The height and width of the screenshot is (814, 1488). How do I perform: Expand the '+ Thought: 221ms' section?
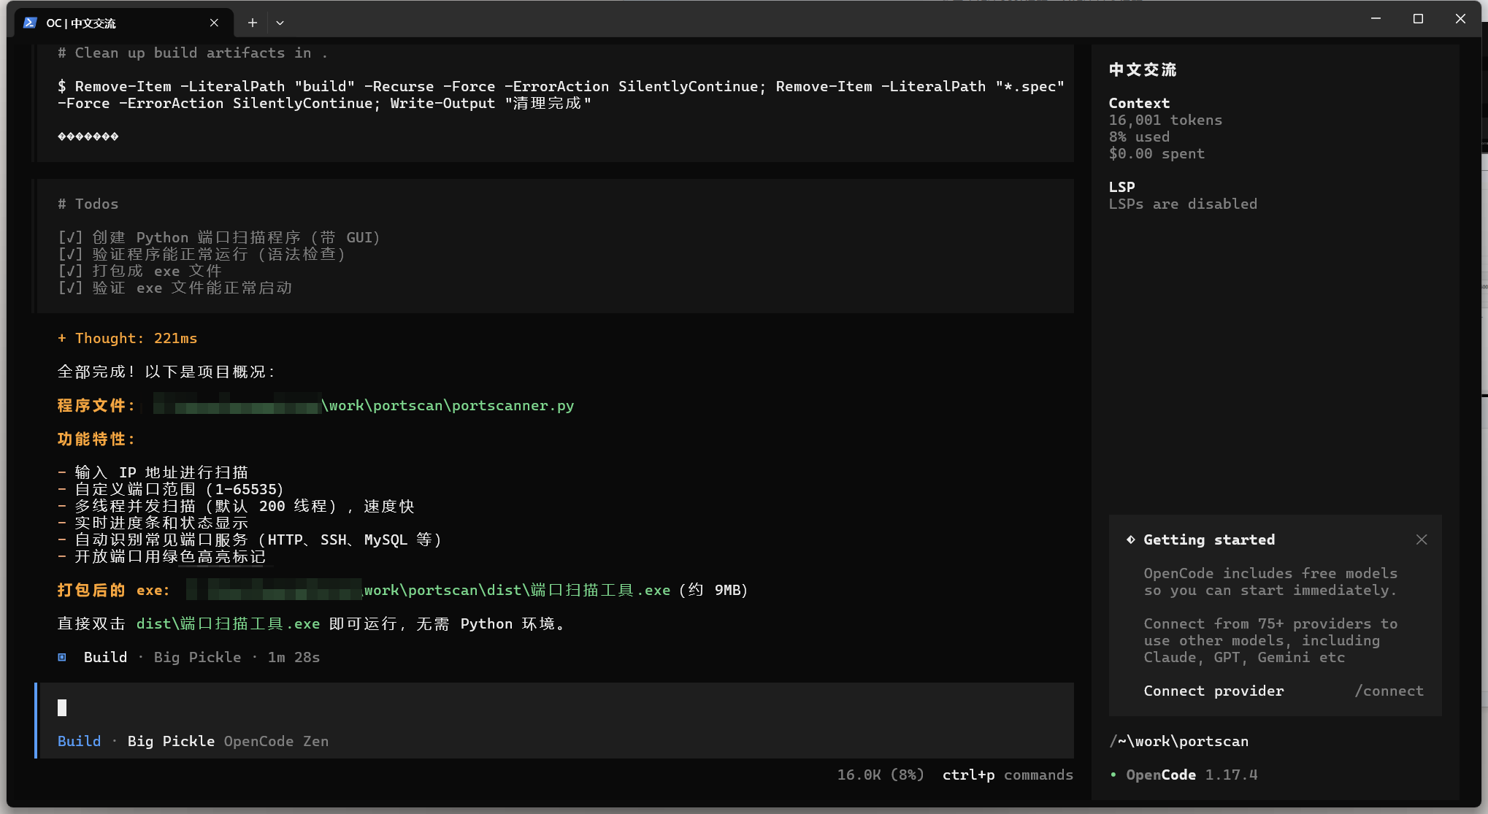[127, 338]
